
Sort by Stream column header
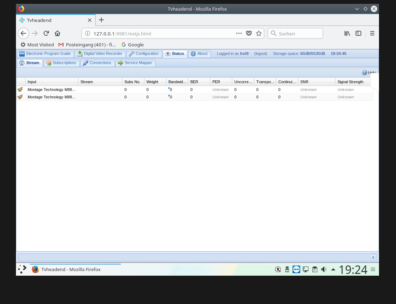[100, 82]
